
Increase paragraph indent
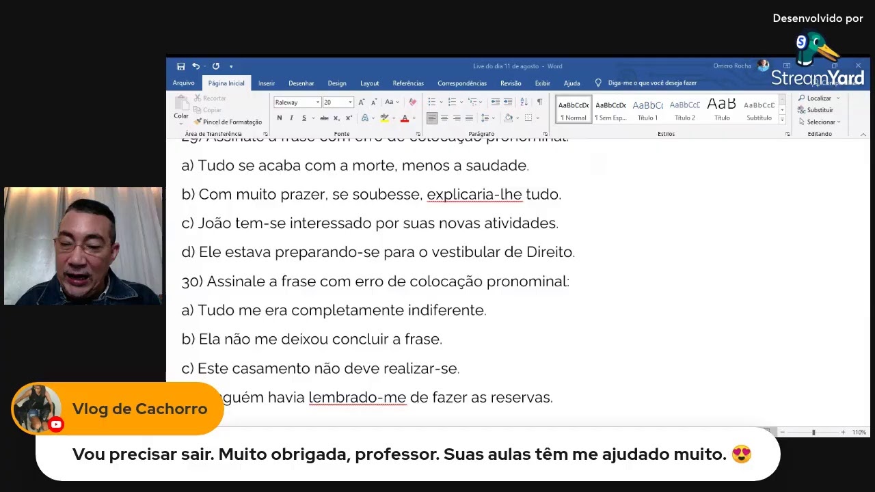pyautogui.click(x=507, y=102)
